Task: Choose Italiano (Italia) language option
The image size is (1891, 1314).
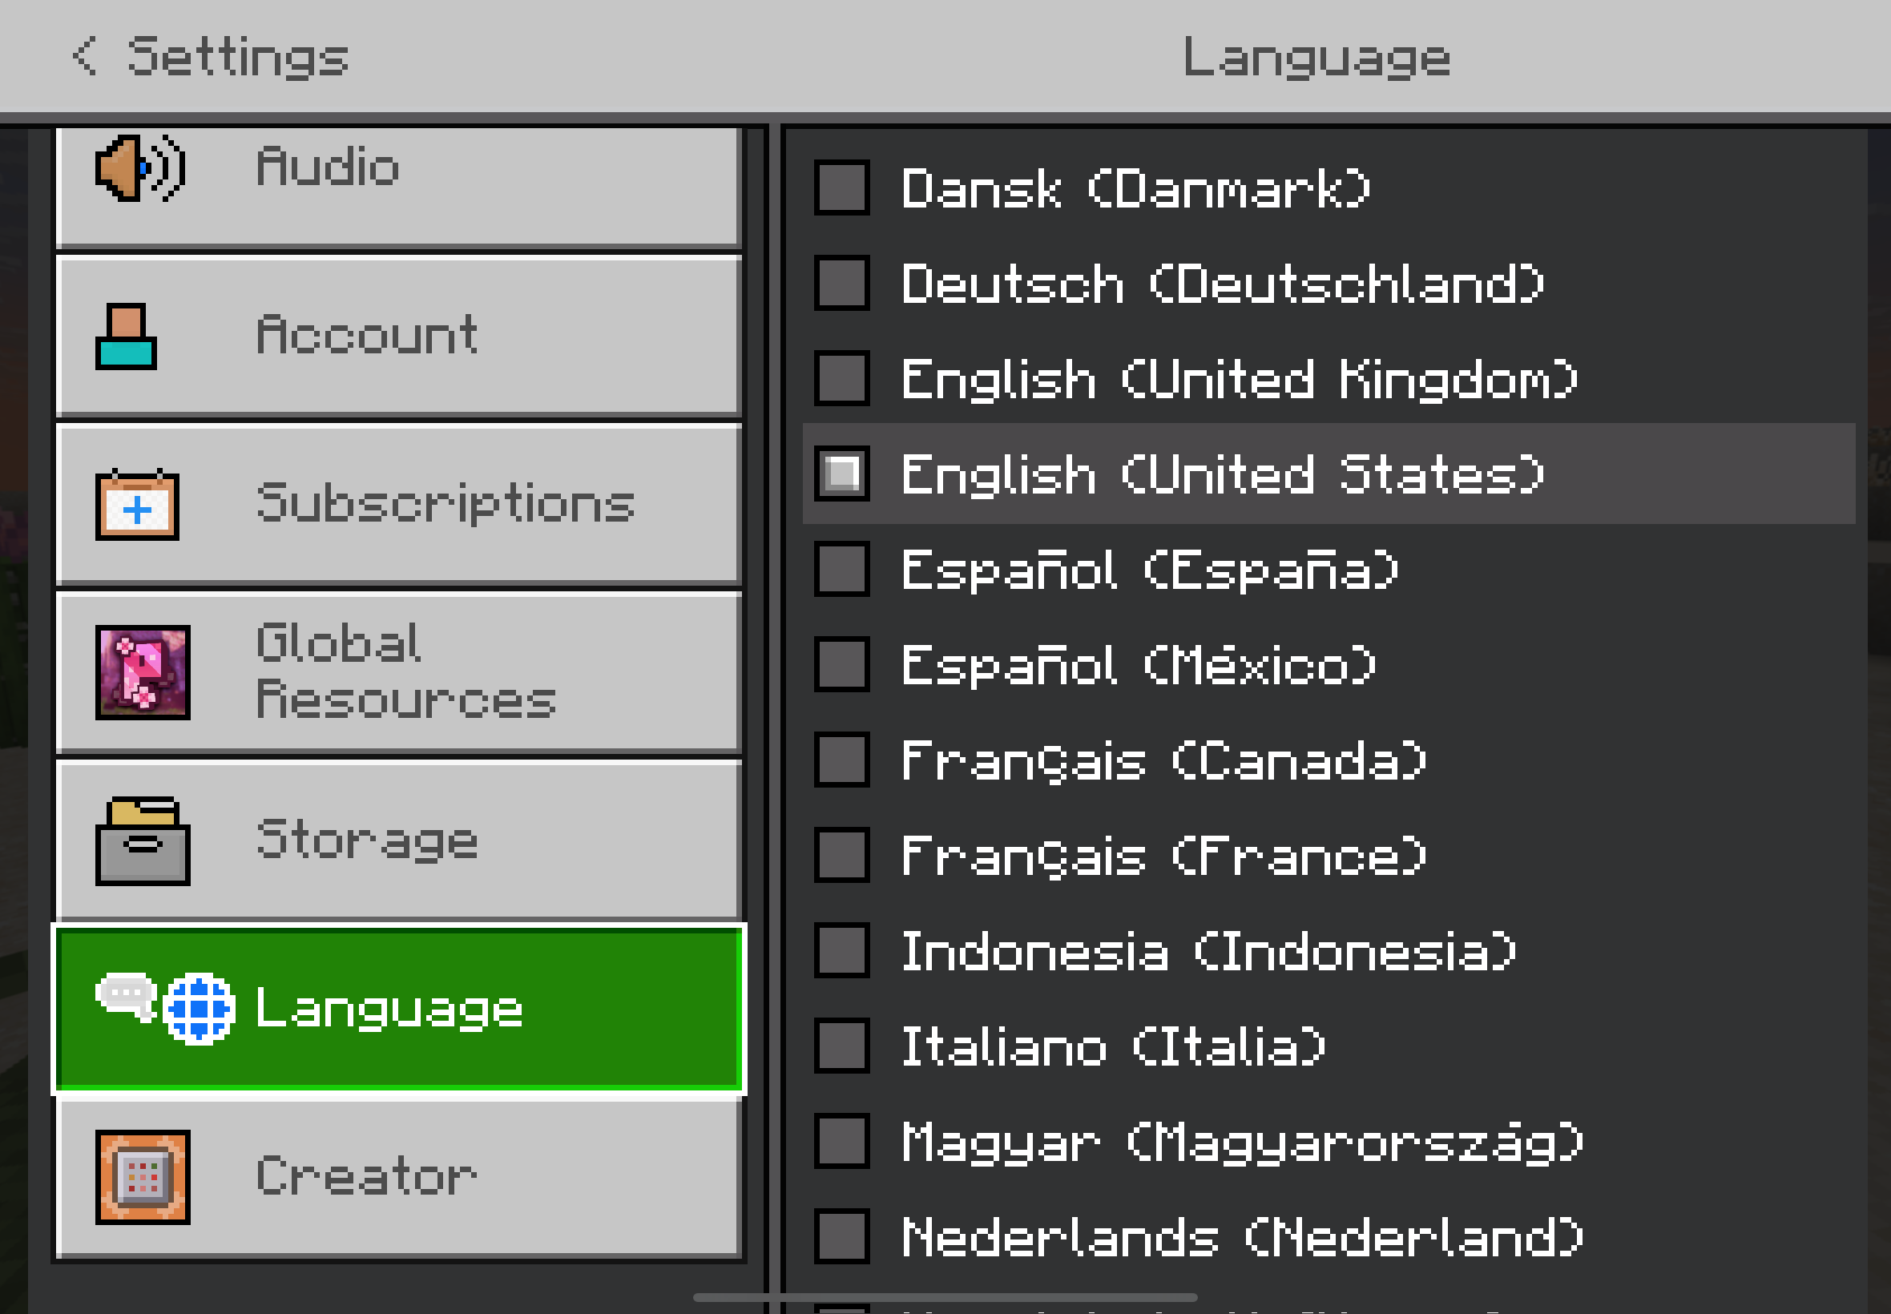Action: pyautogui.click(x=1113, y=1046)
